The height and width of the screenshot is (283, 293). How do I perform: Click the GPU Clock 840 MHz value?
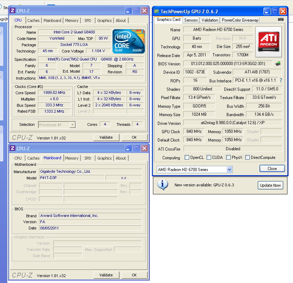(194, 131)
